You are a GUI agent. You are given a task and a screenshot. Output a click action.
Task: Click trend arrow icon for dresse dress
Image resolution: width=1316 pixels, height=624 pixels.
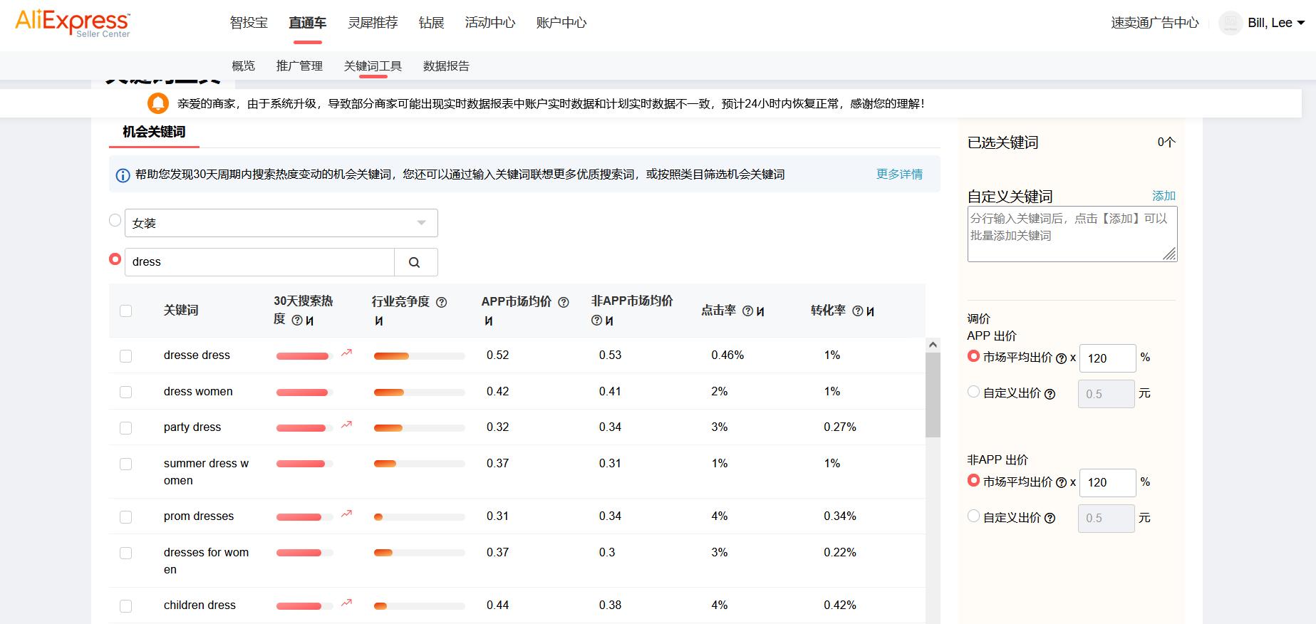[x=346, y=353]
